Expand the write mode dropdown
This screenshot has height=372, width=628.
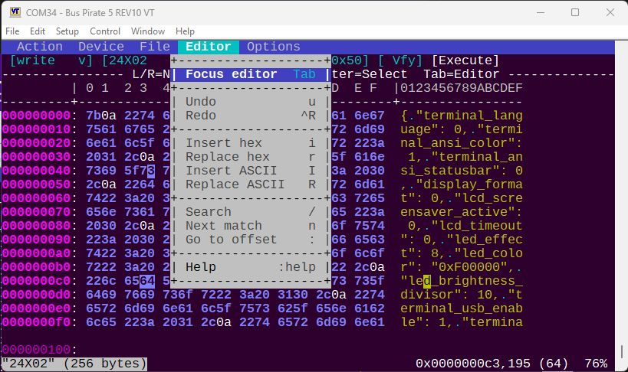coord(51,60)
